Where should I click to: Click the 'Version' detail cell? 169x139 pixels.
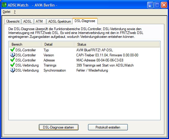click(x=49, y=55)
